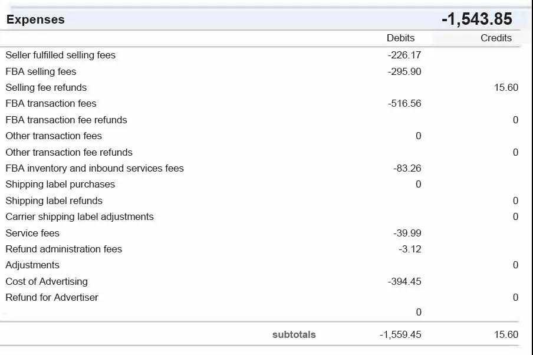Select the Shipping label purchases row label
Screen dimensions: 533x355
point(60,184)
